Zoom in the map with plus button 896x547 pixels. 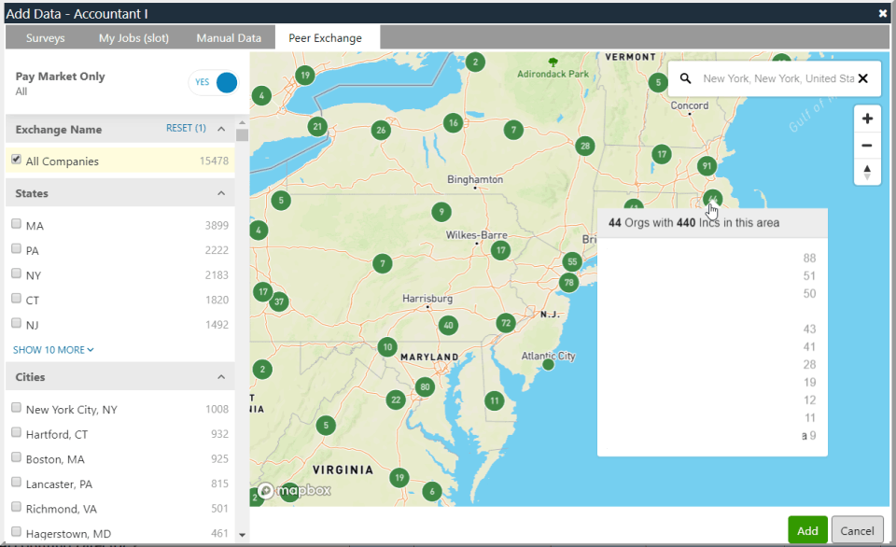[867, 119]
